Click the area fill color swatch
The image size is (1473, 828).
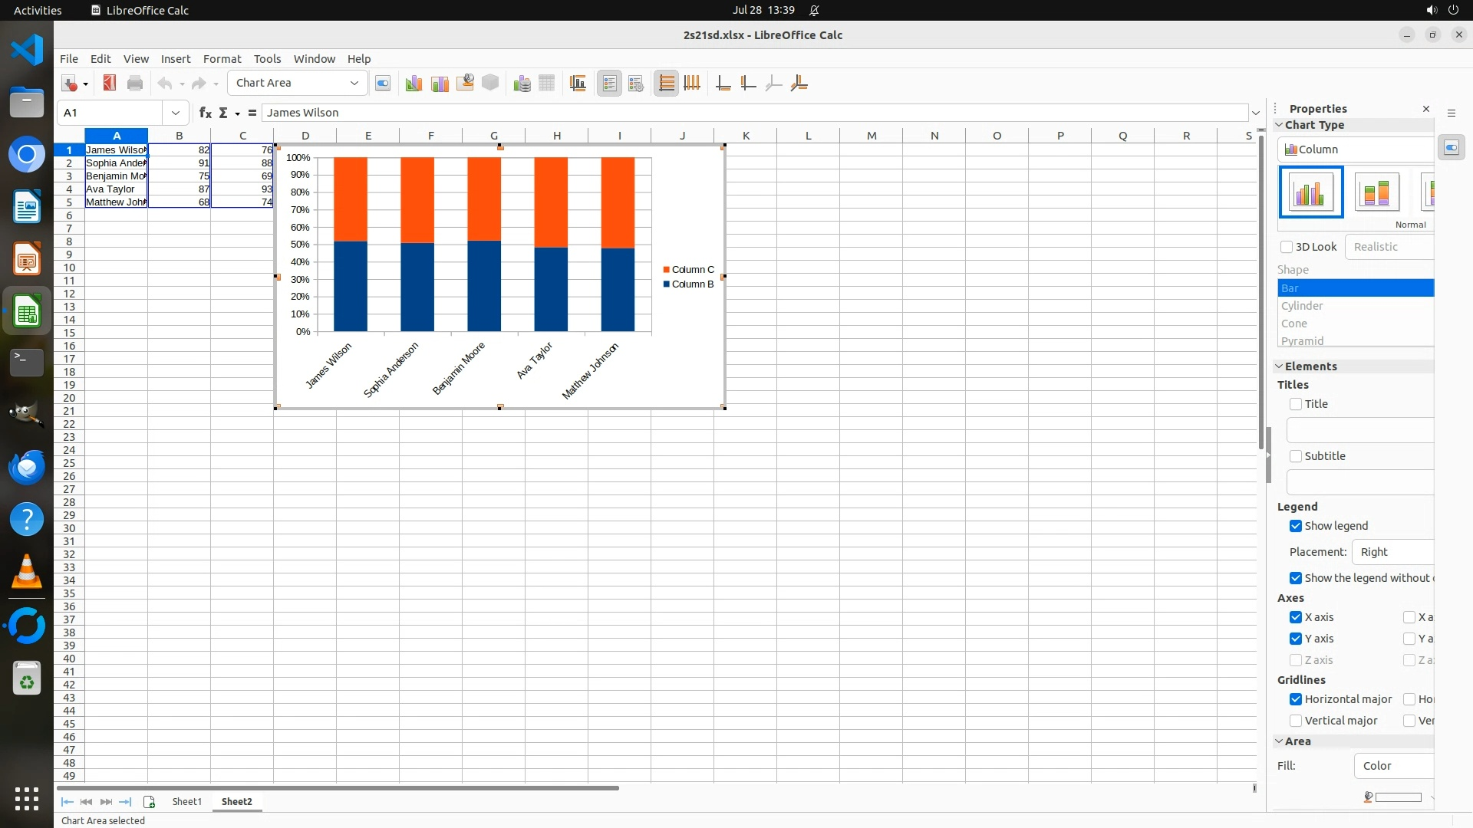coord(1397,797)
